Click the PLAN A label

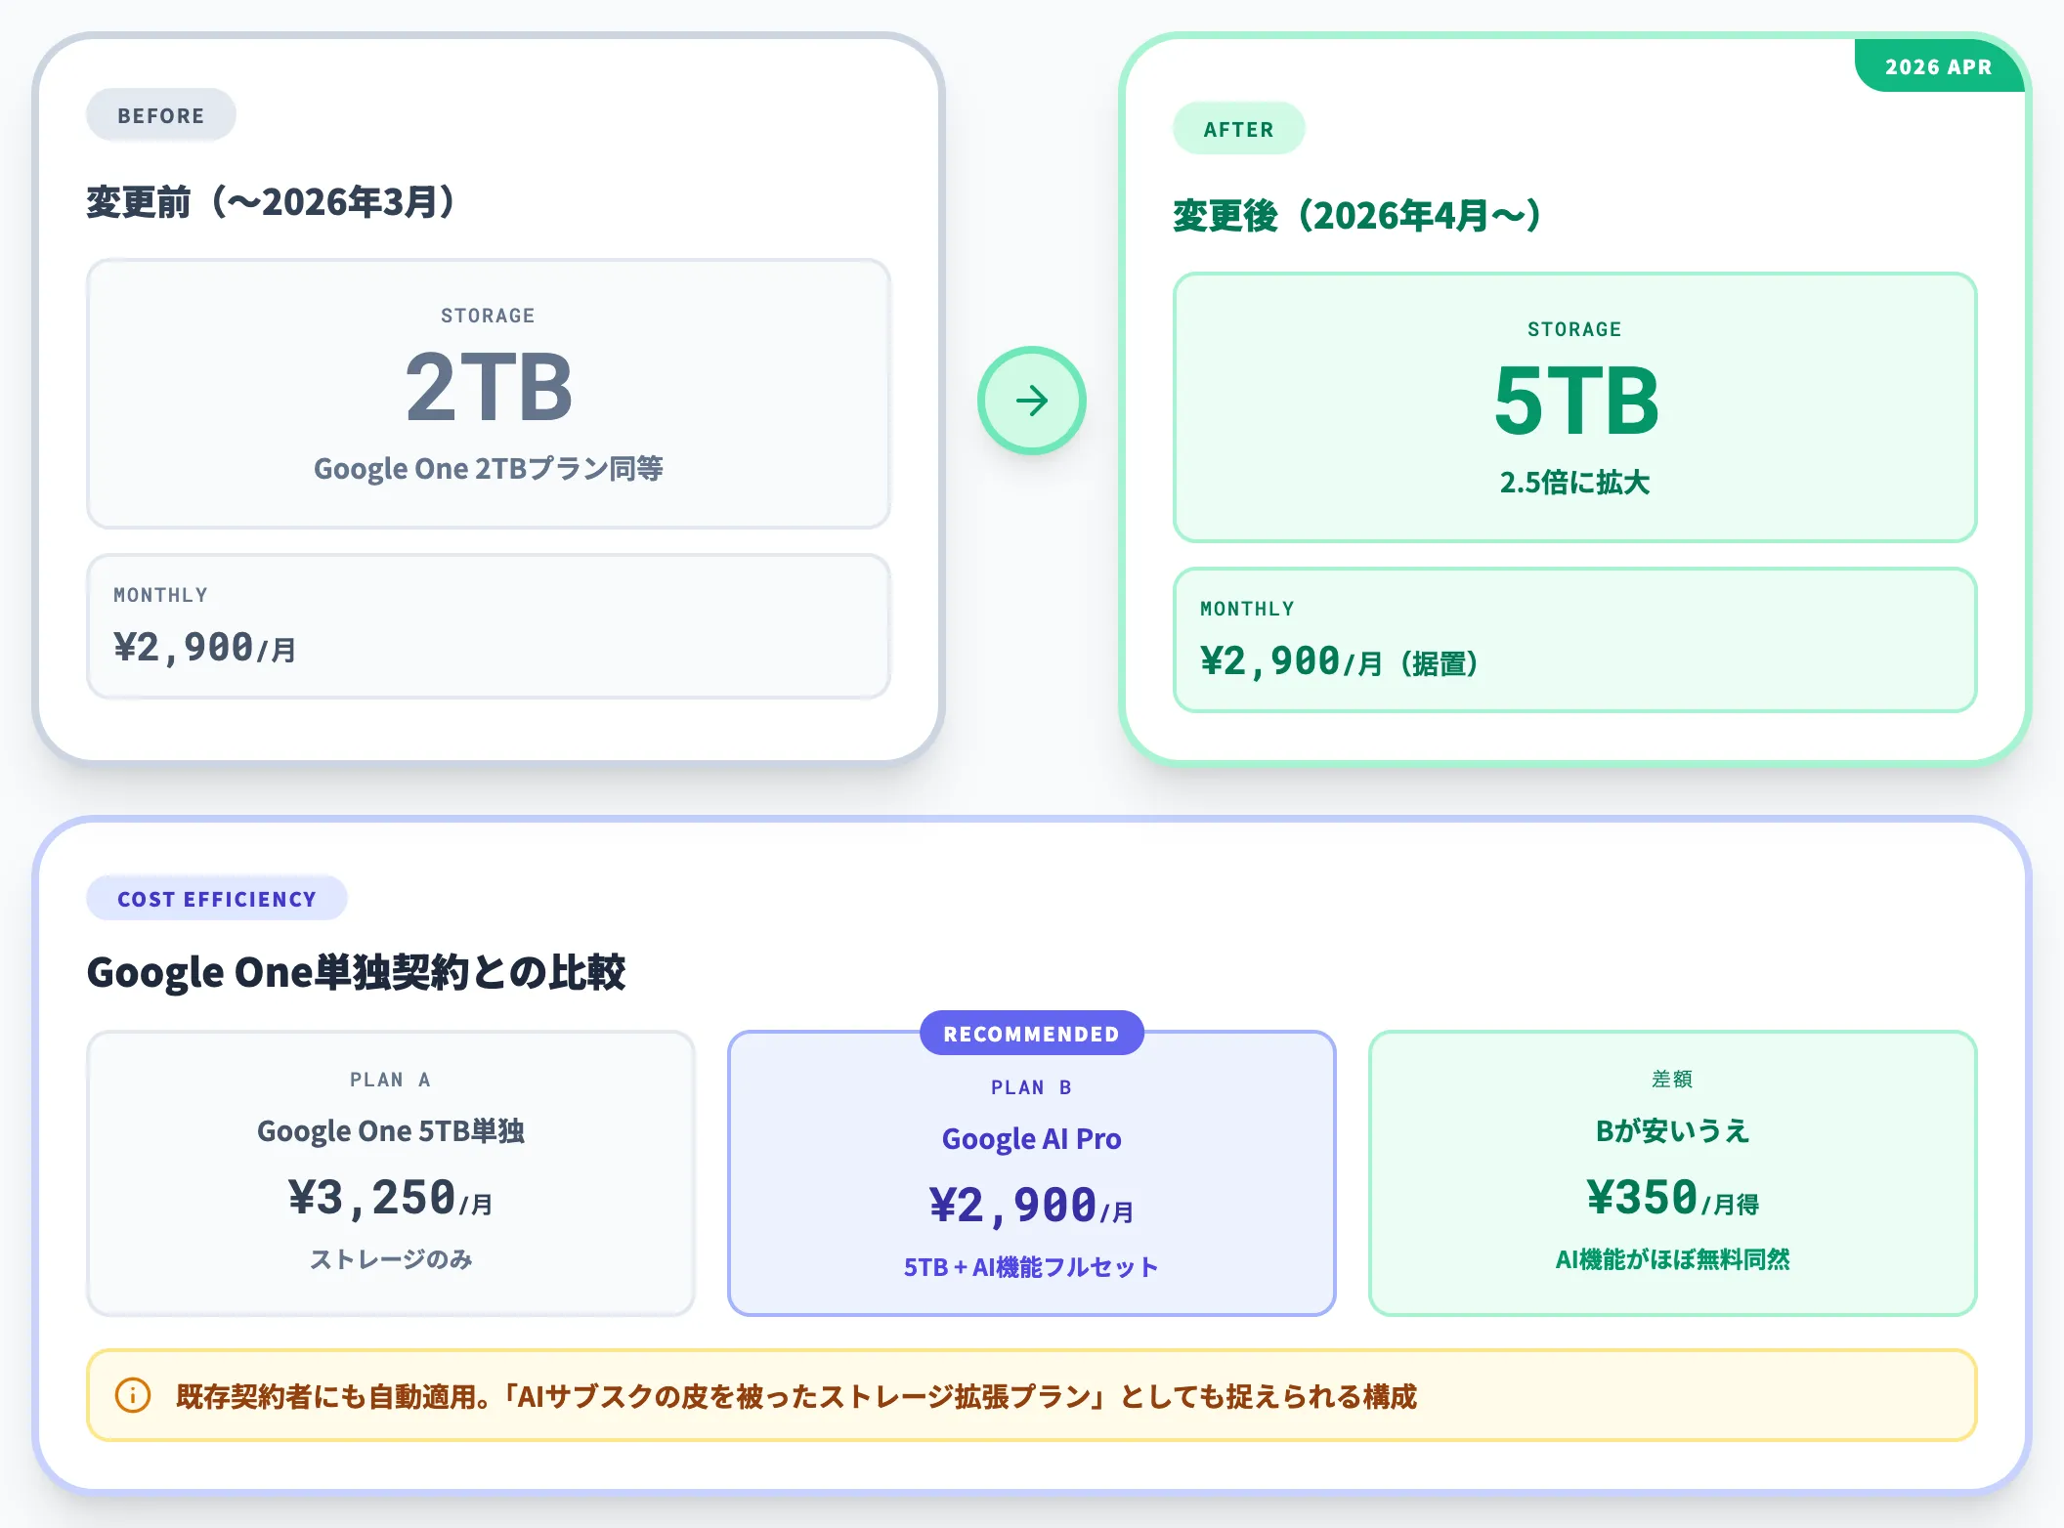[x=391, y=1080]
